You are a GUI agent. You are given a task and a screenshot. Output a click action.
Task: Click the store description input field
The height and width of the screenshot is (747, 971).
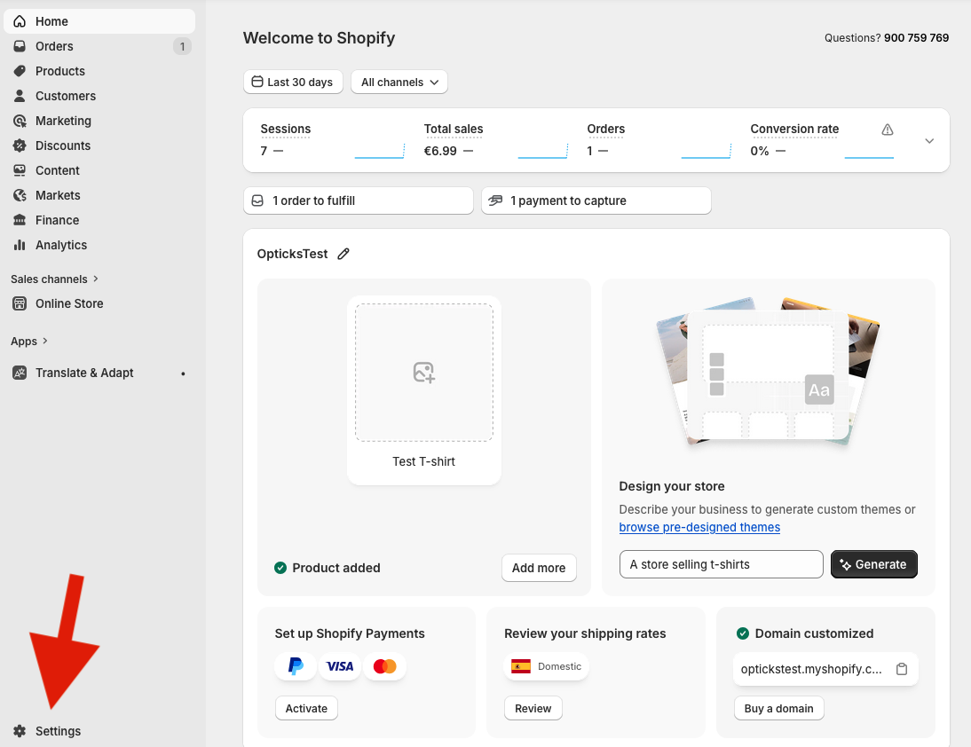721,564
